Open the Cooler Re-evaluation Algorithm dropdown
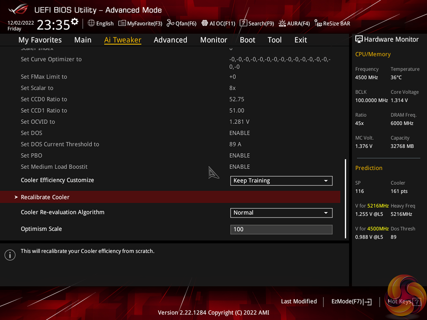Image resolution: width=427 pixels, height=320 pixels. coord(281,213)
